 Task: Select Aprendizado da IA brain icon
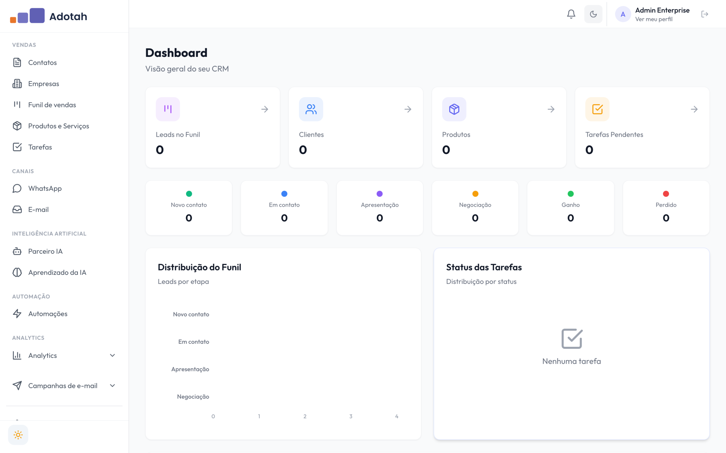click(17, 272)
